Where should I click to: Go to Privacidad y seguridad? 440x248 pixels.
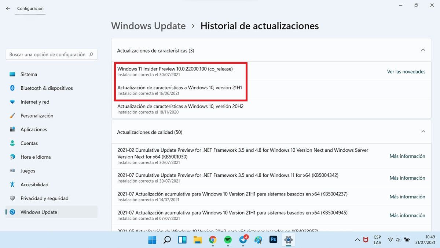(51, 198)
